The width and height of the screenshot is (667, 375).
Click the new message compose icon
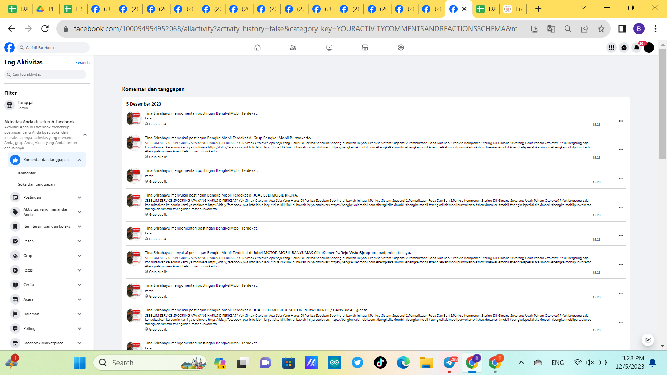(x=648, y=340)
